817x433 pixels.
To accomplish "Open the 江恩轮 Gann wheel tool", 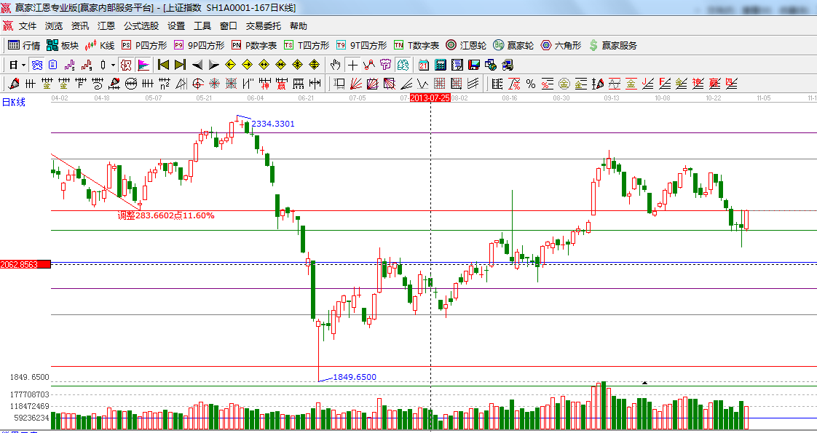I will coord(466,45).
